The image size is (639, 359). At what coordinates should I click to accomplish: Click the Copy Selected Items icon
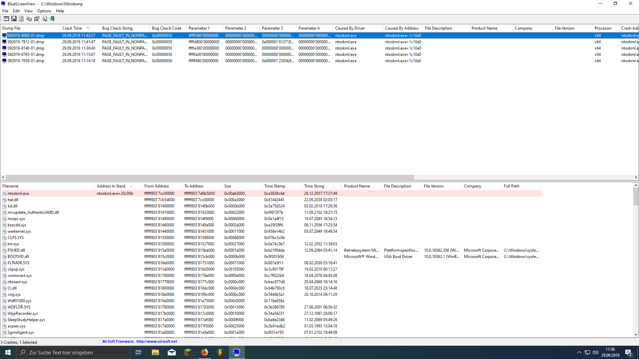point(29,19)
